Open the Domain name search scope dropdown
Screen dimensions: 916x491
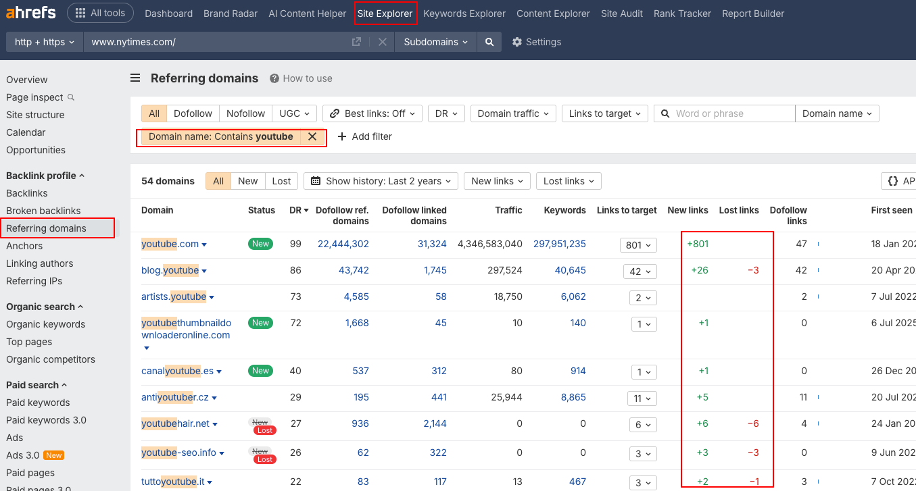(837, 113)
